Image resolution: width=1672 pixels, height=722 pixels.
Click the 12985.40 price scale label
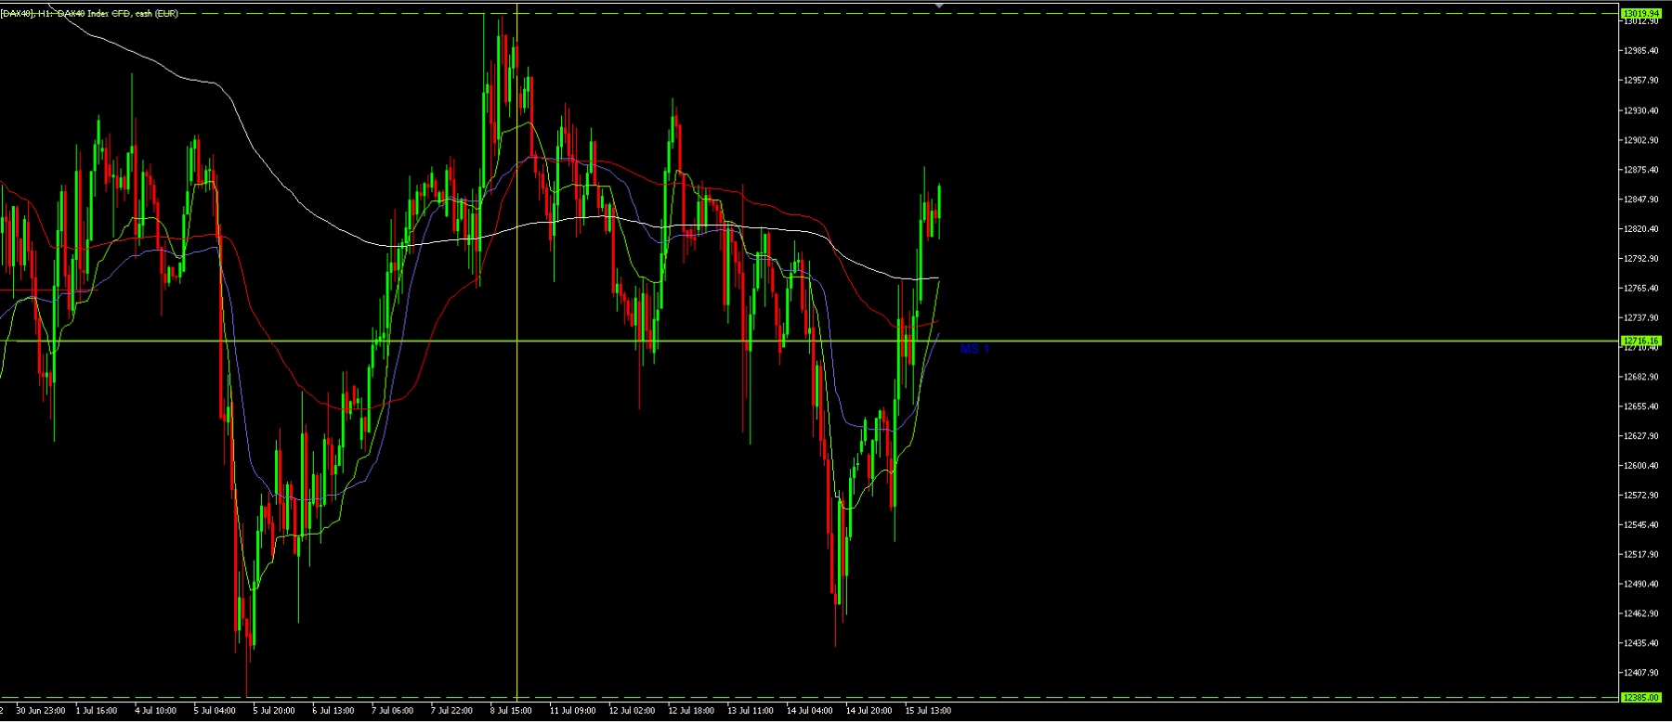tap(1641, 51)
